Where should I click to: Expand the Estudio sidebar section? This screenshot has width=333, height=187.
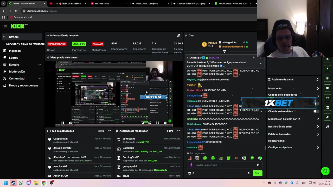click(x=40, y=64)
